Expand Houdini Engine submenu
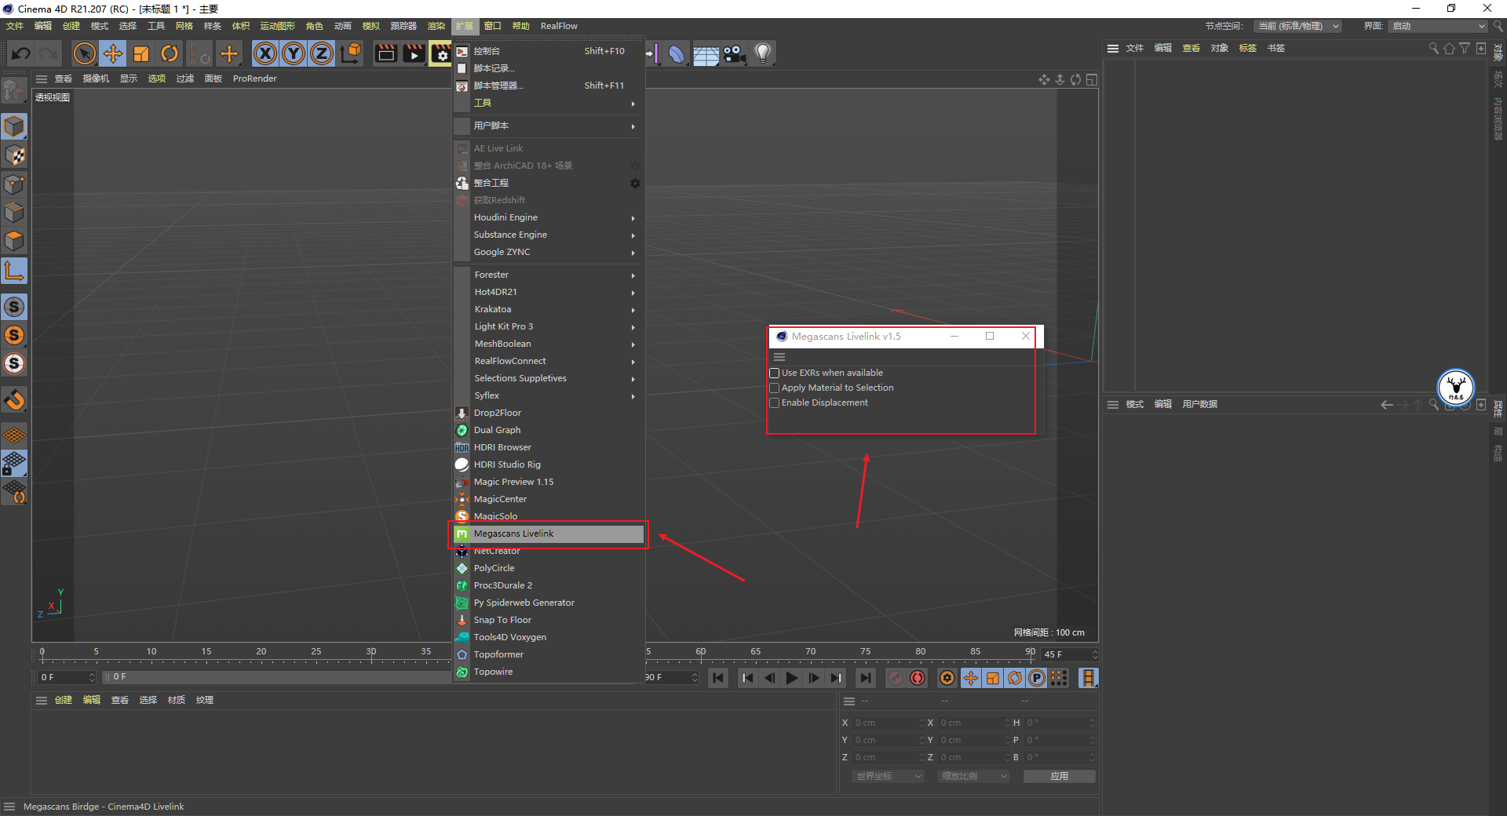 point(549,217)
